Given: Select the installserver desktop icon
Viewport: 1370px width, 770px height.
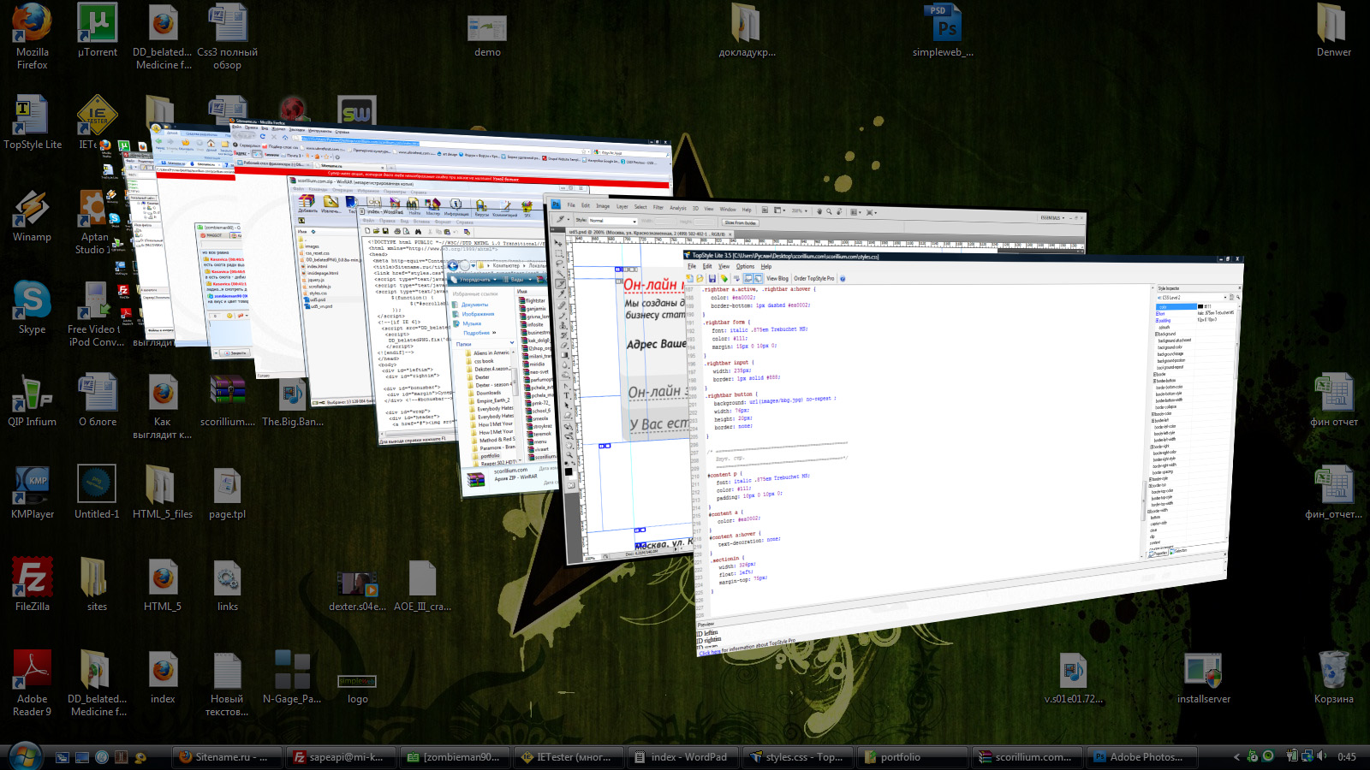Looking at the screenshot, I should 1203,678.
